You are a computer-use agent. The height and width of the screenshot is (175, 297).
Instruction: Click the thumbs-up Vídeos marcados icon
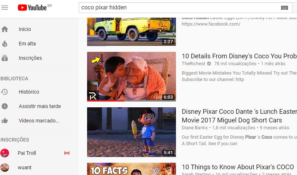point(5,121)
